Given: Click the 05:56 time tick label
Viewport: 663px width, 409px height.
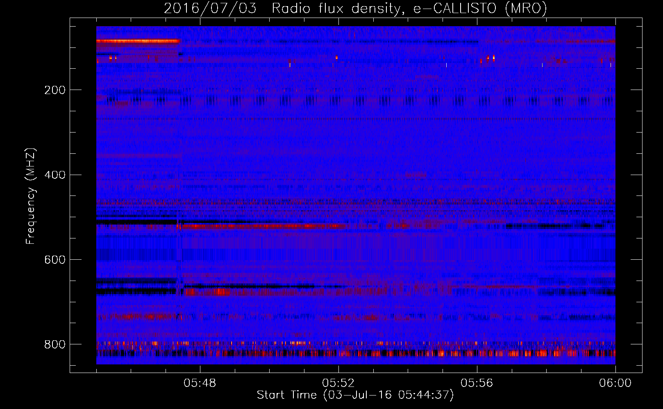Looking at the screenshot, I should pyautogui.click(x=477, y=383).
